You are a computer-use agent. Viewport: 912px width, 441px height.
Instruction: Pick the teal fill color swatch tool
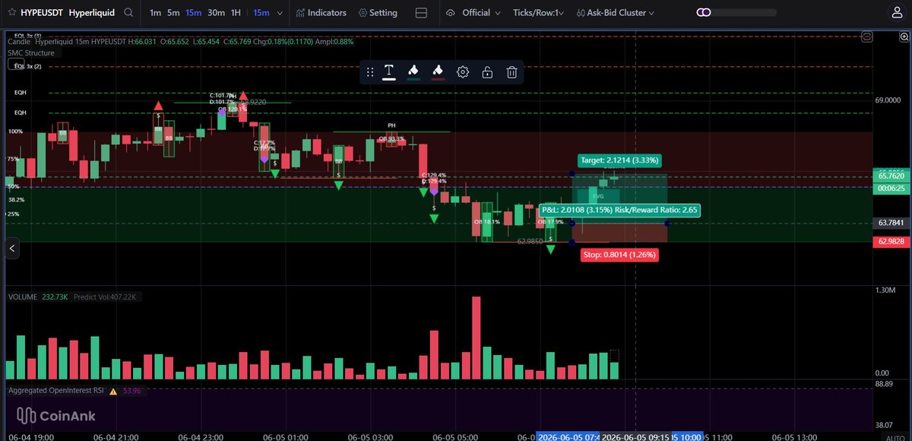point(413,72)
